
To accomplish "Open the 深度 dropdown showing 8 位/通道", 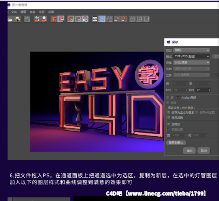I will pos(191,62).
